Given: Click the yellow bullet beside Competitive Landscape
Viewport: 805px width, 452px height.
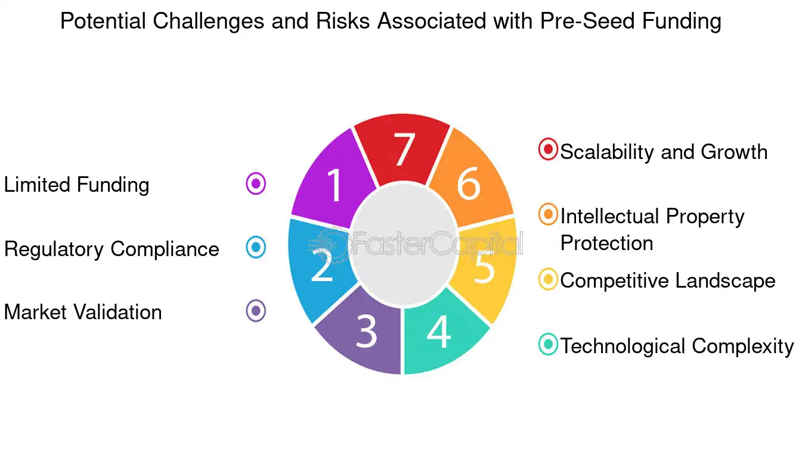Looking at the screenshot, I should pos(548,279).
